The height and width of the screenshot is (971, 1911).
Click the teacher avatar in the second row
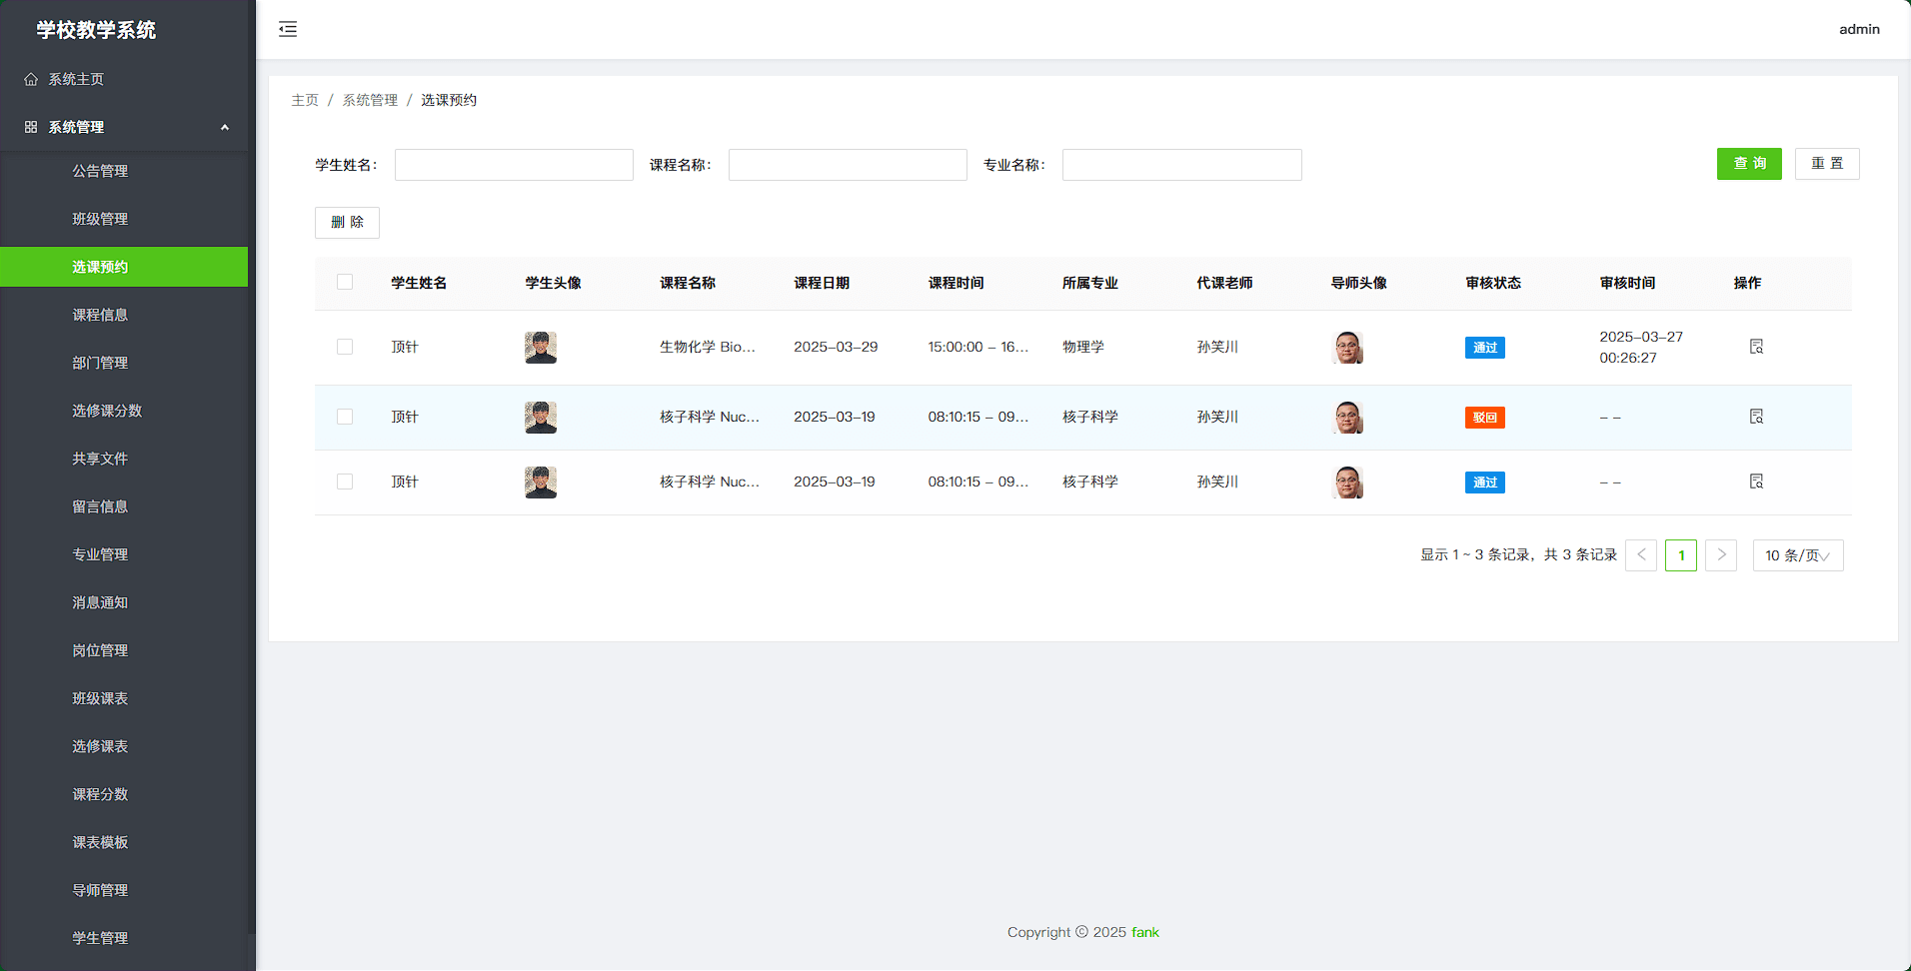tap(1348, 418)
